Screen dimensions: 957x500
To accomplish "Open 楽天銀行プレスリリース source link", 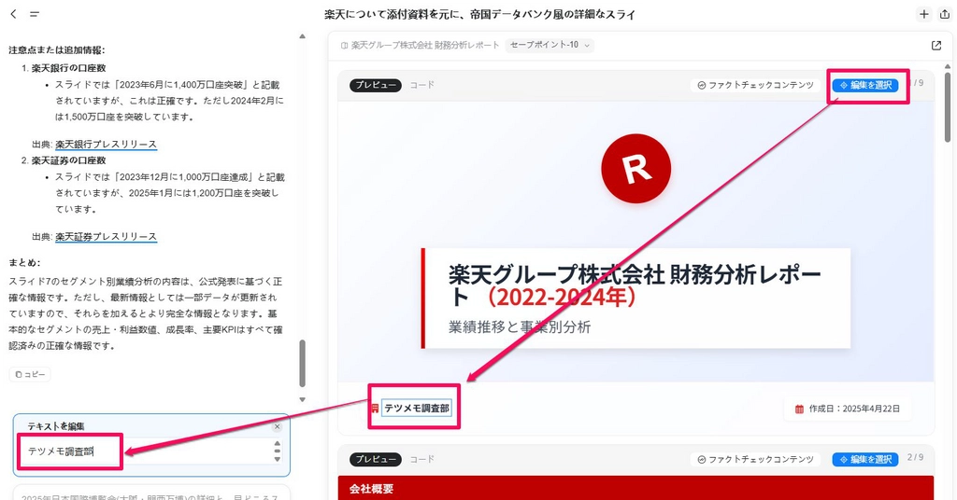I will pyautogui.click(x=107, y=145).
